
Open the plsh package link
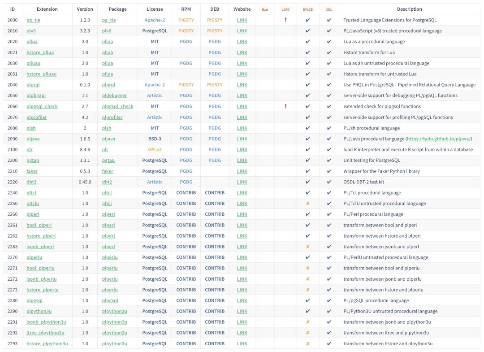107,128
